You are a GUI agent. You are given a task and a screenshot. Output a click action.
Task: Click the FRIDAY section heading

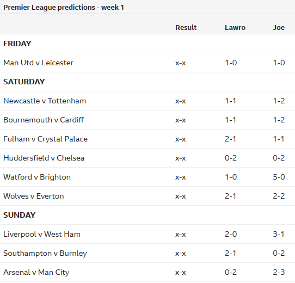17,44
